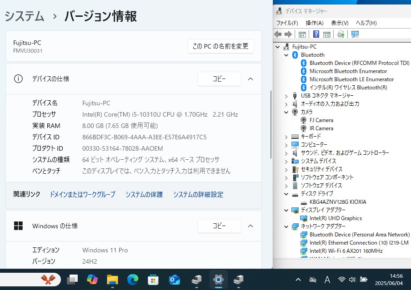The height and width of the screenshot is (290, 411).
Task: Collapse the ディスク ドライブ category
Action: click(286, 194)
